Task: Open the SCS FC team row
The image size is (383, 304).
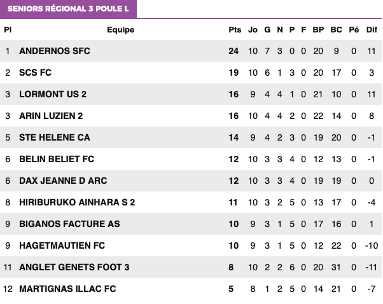Action: pos(191,73)
